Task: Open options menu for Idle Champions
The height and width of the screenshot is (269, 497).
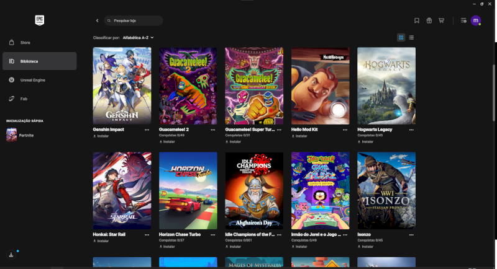Action: pos(279,235)
